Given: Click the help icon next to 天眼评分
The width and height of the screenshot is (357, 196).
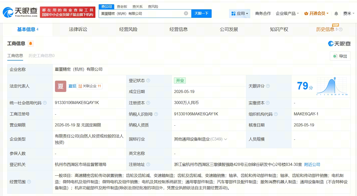Looking at the screenshot, I should pyautogui.click(x=268, y=86).
